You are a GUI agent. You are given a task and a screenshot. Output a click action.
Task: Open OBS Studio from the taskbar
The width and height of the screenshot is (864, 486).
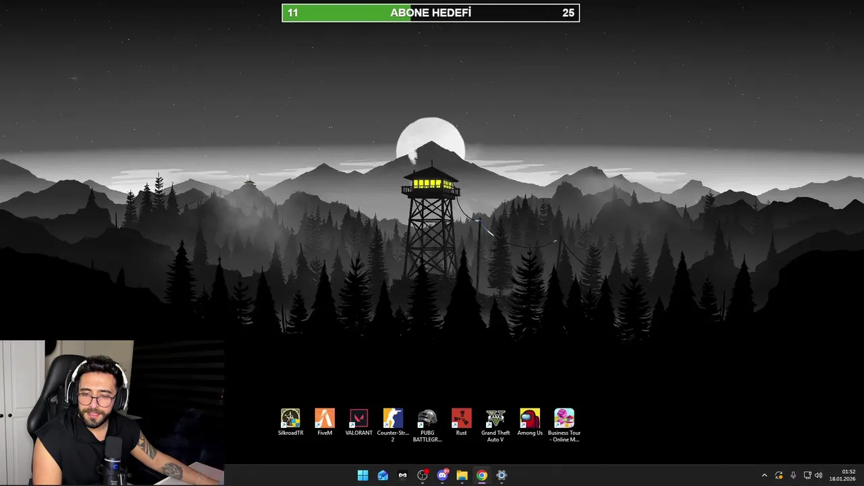point(423,475)
